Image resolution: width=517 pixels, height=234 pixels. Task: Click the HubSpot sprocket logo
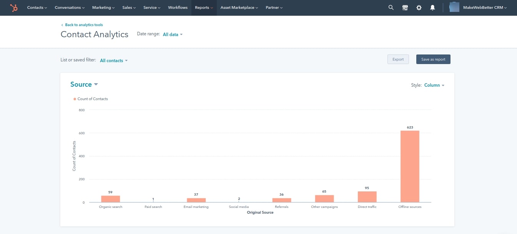coord(14,7)
